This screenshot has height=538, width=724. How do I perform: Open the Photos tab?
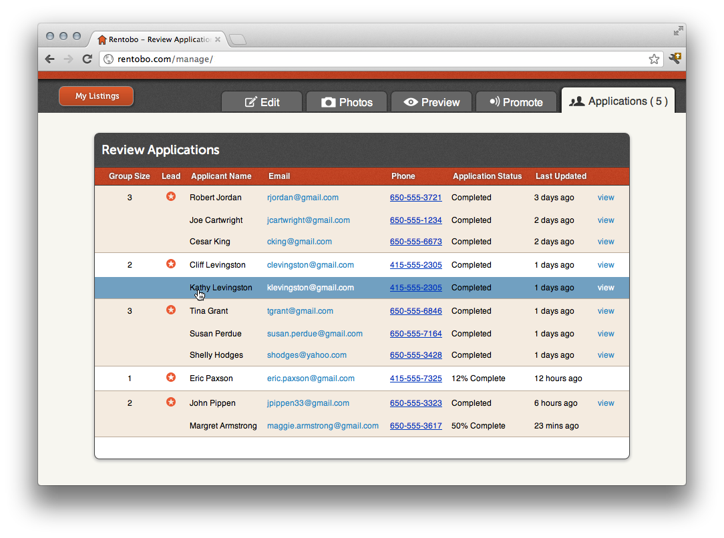point(347,102)
